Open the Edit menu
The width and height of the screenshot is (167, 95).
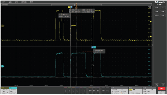(10, 2)
